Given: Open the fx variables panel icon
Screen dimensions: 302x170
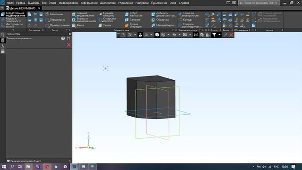Looking at the screenshot, I should tap(3, 46).
